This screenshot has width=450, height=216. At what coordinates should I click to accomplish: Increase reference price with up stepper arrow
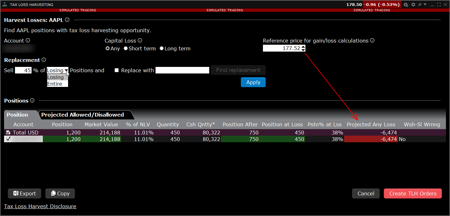[x=303, y=47]
